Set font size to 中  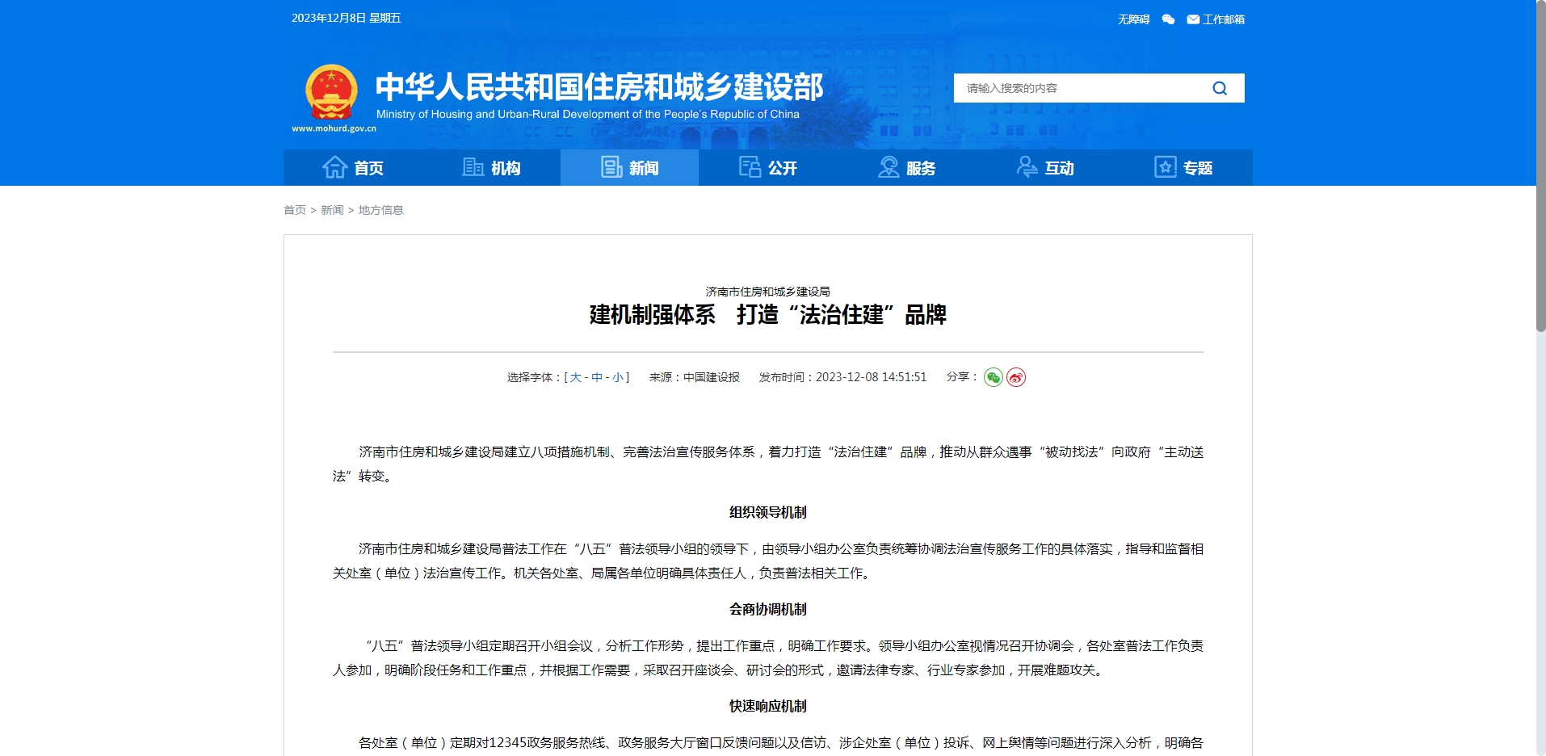pos(597,377)
